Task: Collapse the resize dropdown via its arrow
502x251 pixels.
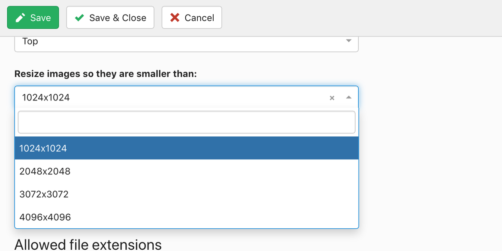Action: 349,97
